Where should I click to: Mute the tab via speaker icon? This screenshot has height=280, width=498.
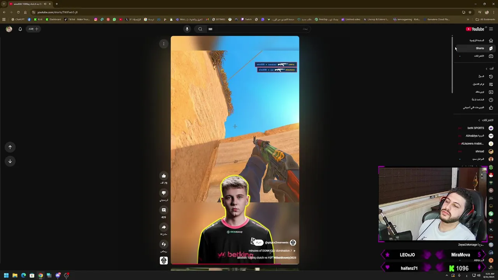(45, 4)
